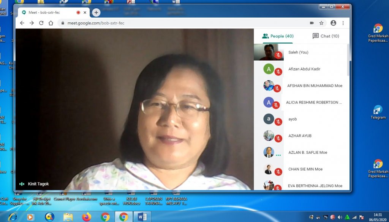Open Microsoft Word from the taskbar
This screenshot has height=222, width=389.
142,217
